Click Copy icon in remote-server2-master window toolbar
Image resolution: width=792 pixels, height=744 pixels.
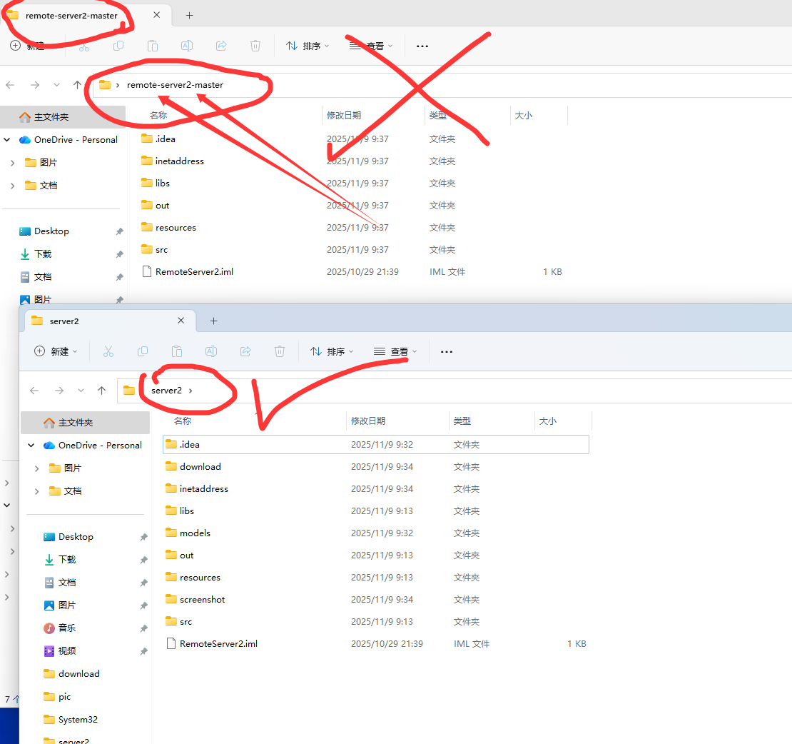pyautogui.click(x=118, y=46)
